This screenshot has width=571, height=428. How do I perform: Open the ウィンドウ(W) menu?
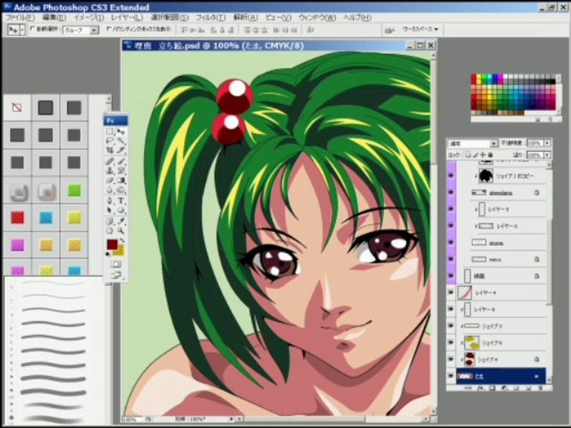(x=317, y=17)
